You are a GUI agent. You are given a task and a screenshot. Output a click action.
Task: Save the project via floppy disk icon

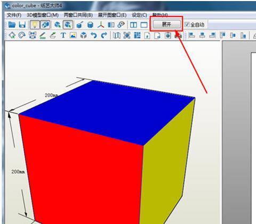(22, 25)
